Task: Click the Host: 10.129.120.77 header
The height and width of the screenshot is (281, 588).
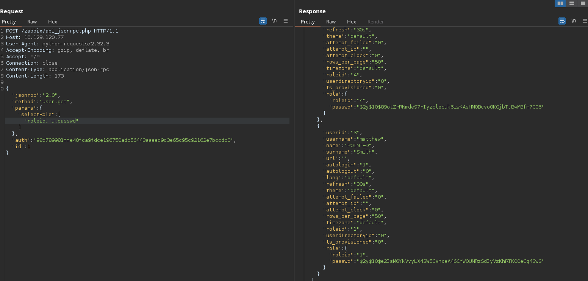Action: click(x=35, y=37)
